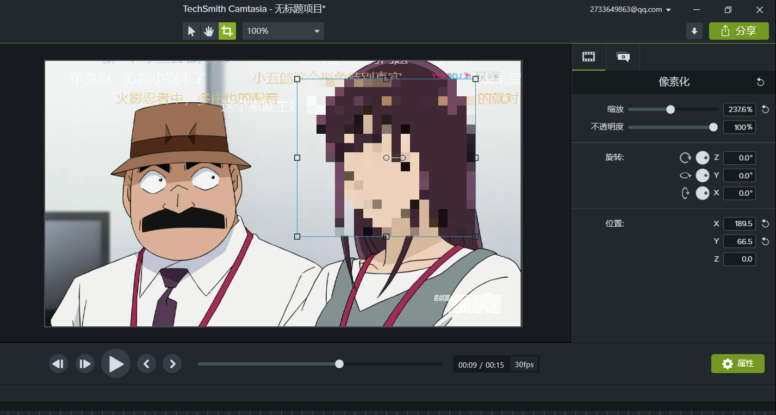Click the 237.6% scale value field
Screen dimensions: 776x415
[740, 109]
